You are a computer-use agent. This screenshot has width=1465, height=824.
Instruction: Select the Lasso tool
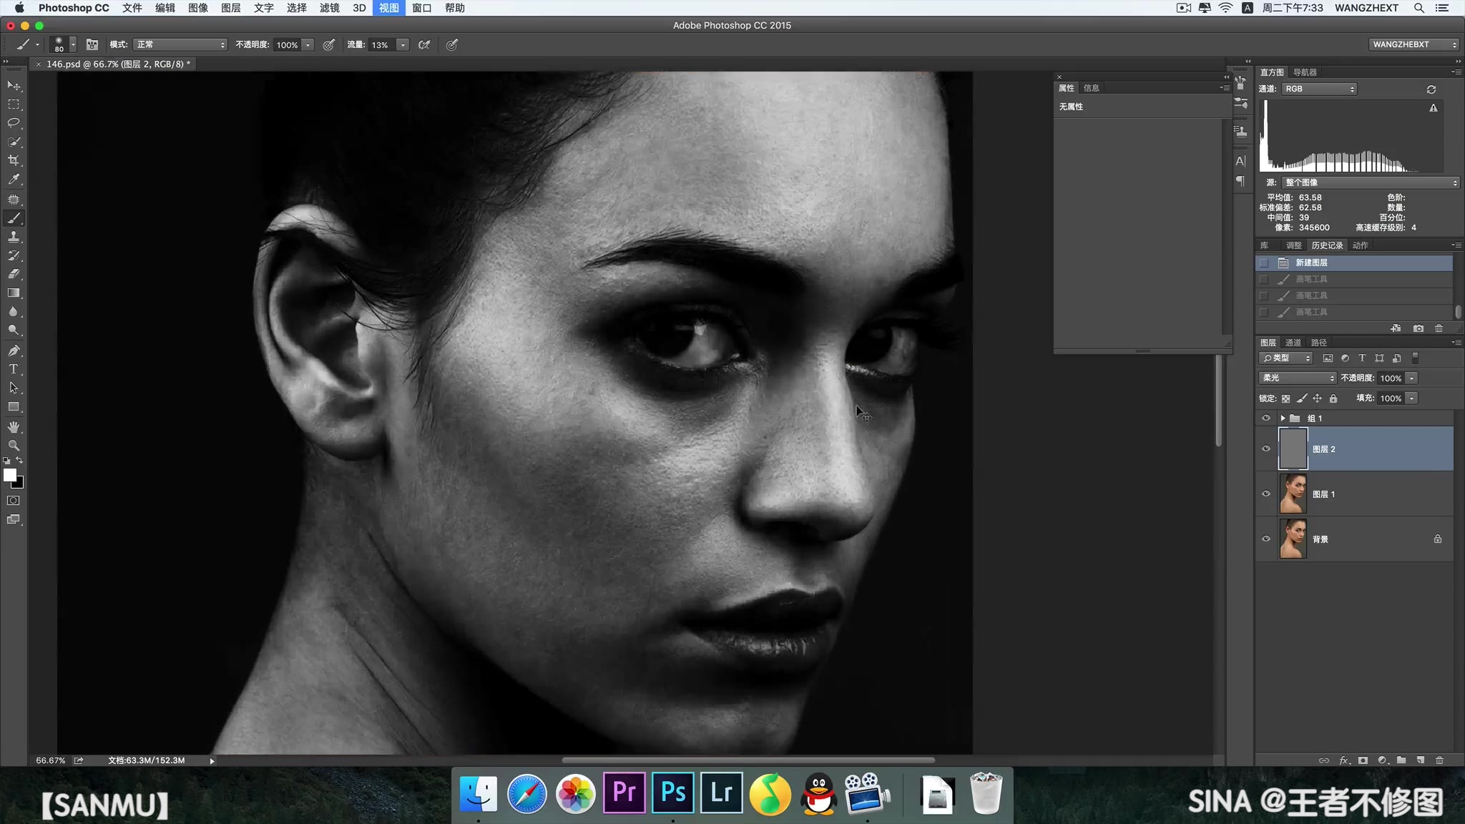(x=14, y=123)
